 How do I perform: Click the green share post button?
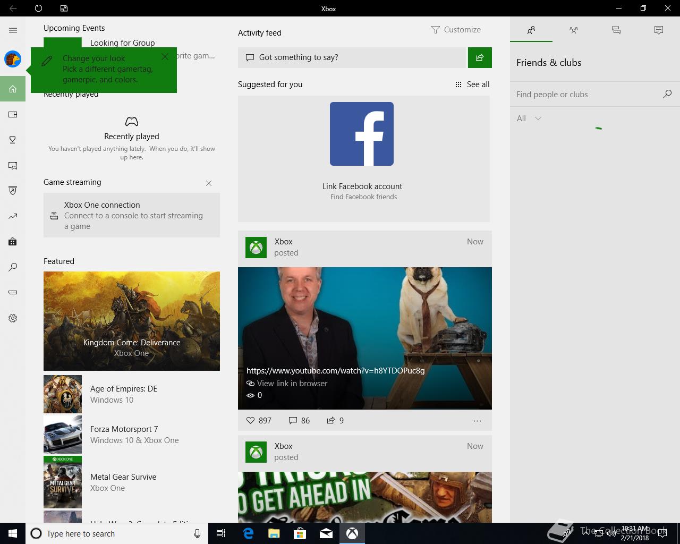coord(480,57)
